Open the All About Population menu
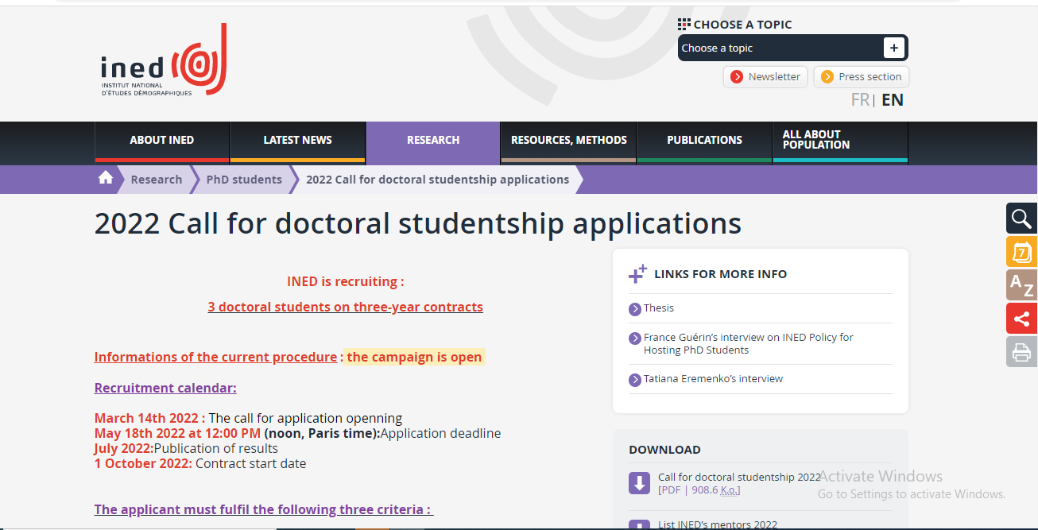The height and width of the screenshot is (530, 1038). (840, 142)
